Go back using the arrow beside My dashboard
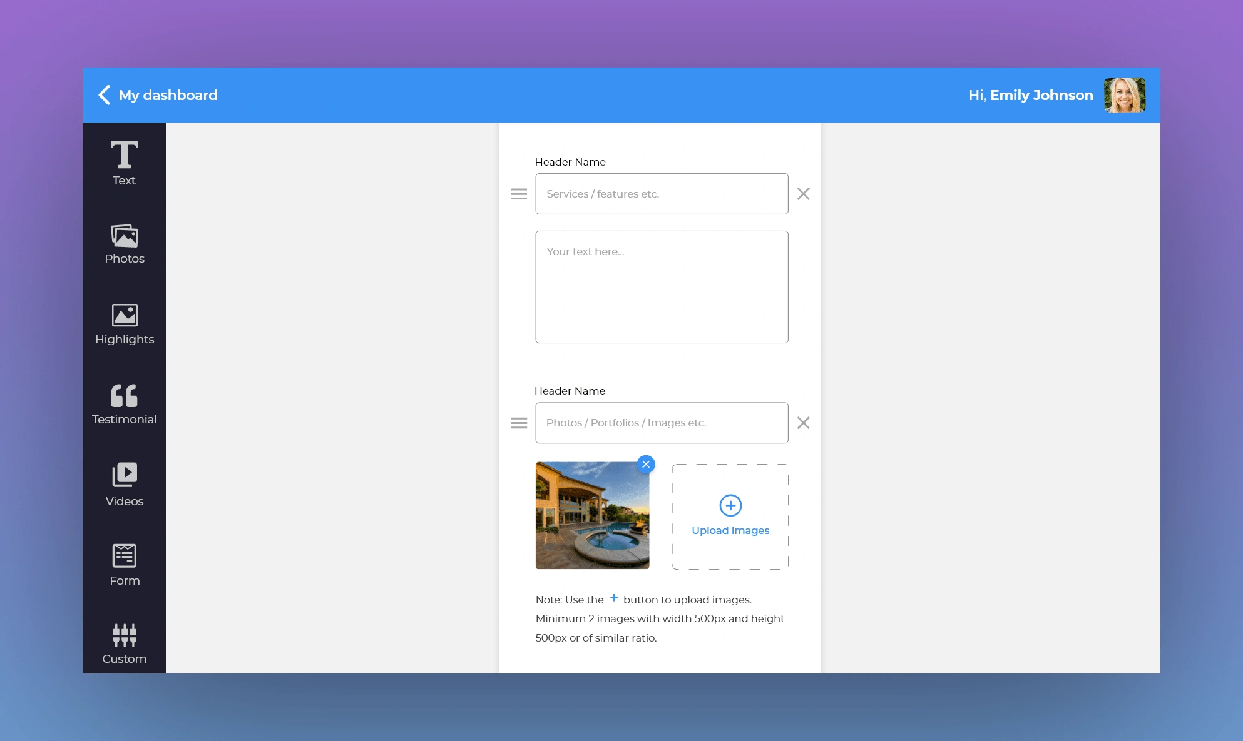The image size is (1243, 741). click(x=104, y=95)
